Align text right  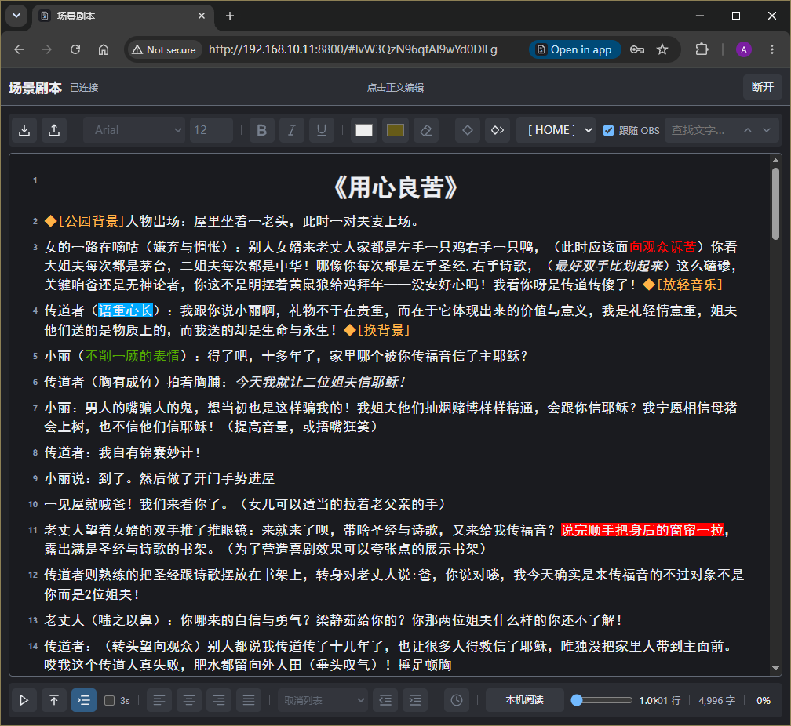[219, 700]
